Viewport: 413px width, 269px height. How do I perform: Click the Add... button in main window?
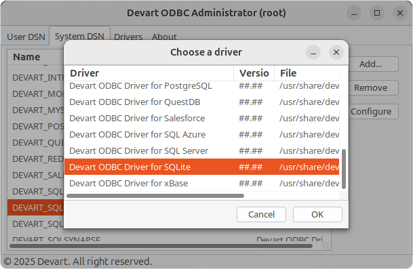point(370,64)
